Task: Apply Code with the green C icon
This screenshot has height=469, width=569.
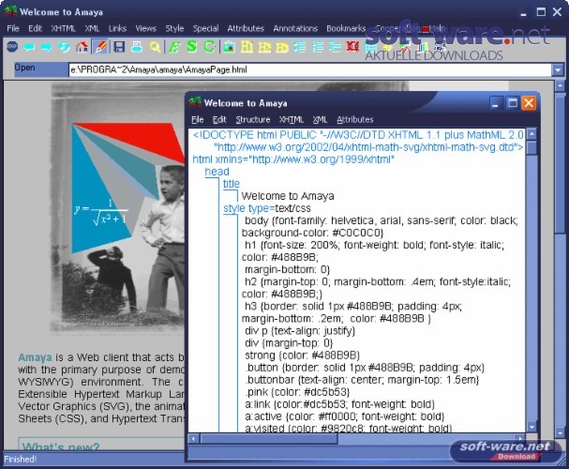Action: pos(209,47)
